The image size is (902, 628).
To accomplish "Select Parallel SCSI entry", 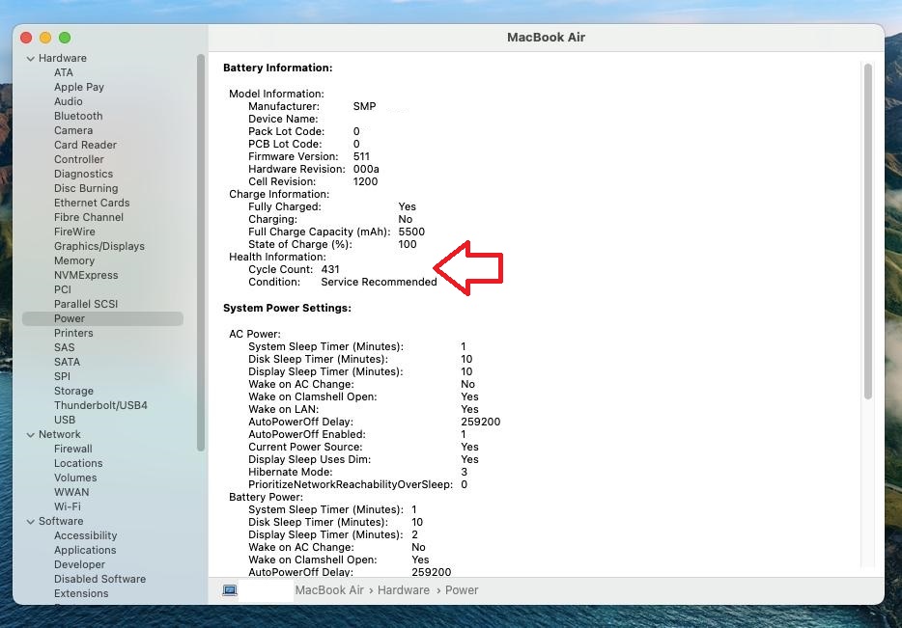I will coord(86,304).
